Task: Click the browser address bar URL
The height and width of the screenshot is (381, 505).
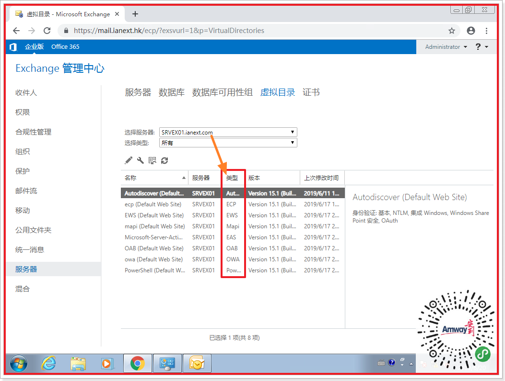Action: click(x=169, y=31)
